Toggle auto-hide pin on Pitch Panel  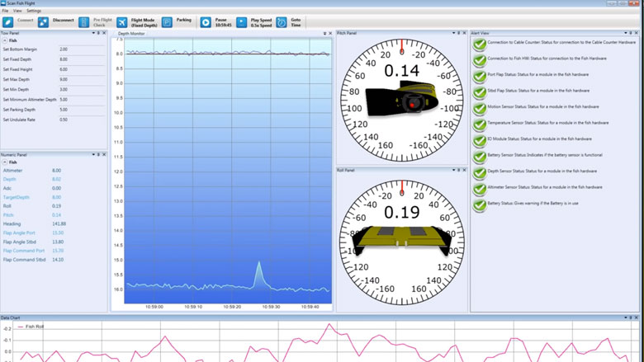pos(458,33)
